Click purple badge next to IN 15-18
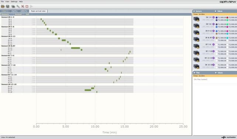 (x=213, y=65)
